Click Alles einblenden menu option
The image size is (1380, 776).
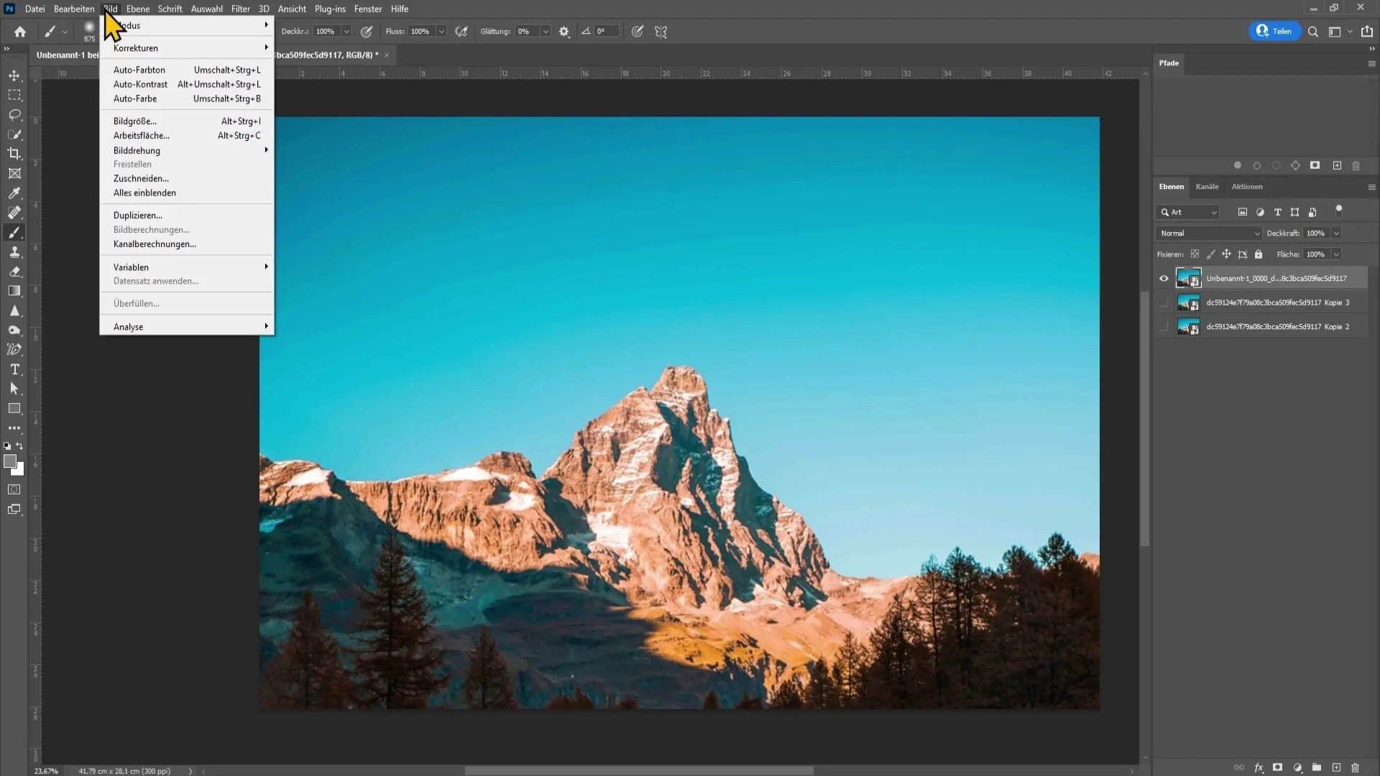point(145,193)
